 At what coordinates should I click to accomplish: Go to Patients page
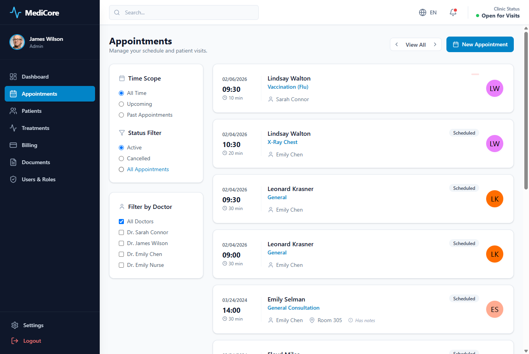[x=50, y=111]
